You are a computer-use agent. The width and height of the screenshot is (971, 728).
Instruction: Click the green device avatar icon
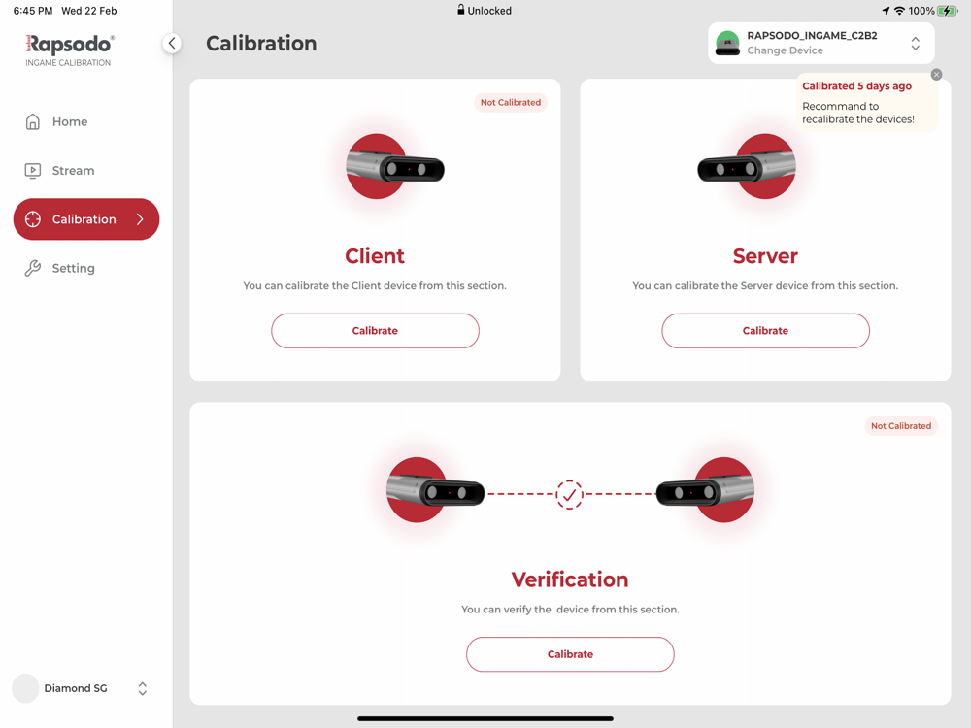click(727, 43)
